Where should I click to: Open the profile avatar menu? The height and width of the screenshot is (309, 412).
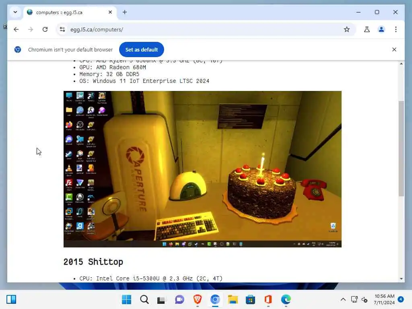pos(381,29)
